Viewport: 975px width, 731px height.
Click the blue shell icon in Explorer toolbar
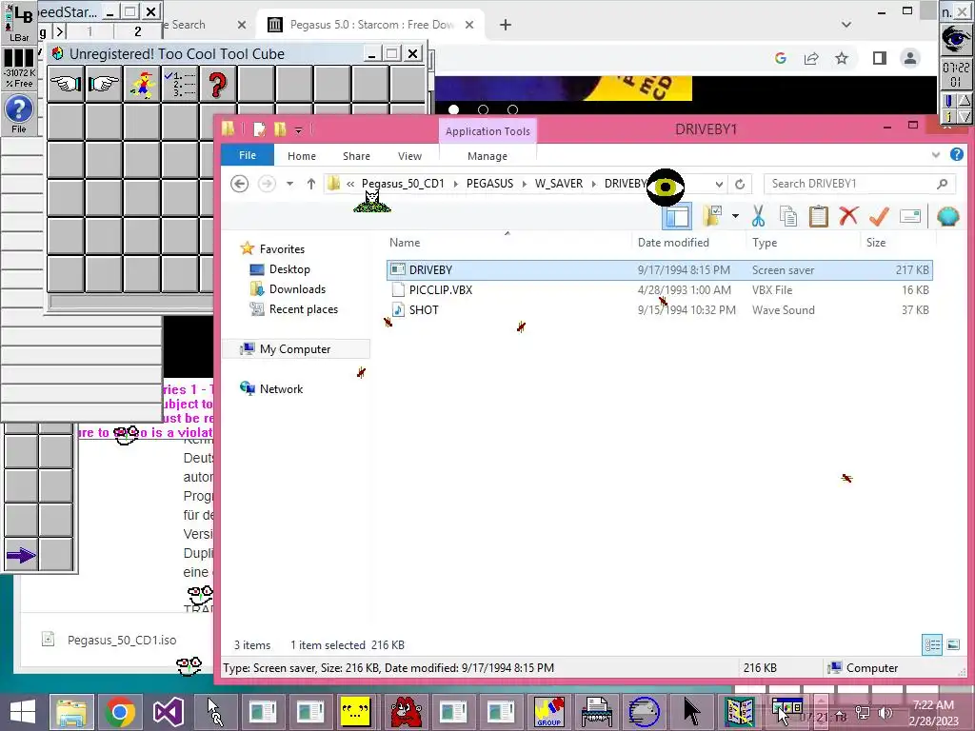click(947, 216)
